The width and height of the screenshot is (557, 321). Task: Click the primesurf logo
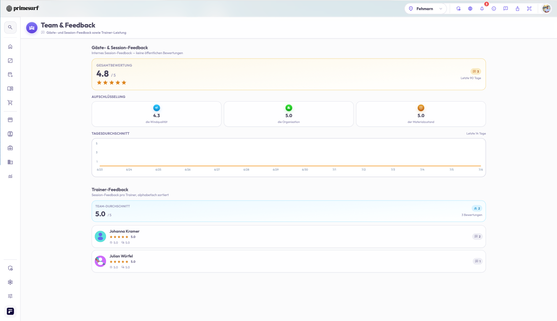[23, 8]
